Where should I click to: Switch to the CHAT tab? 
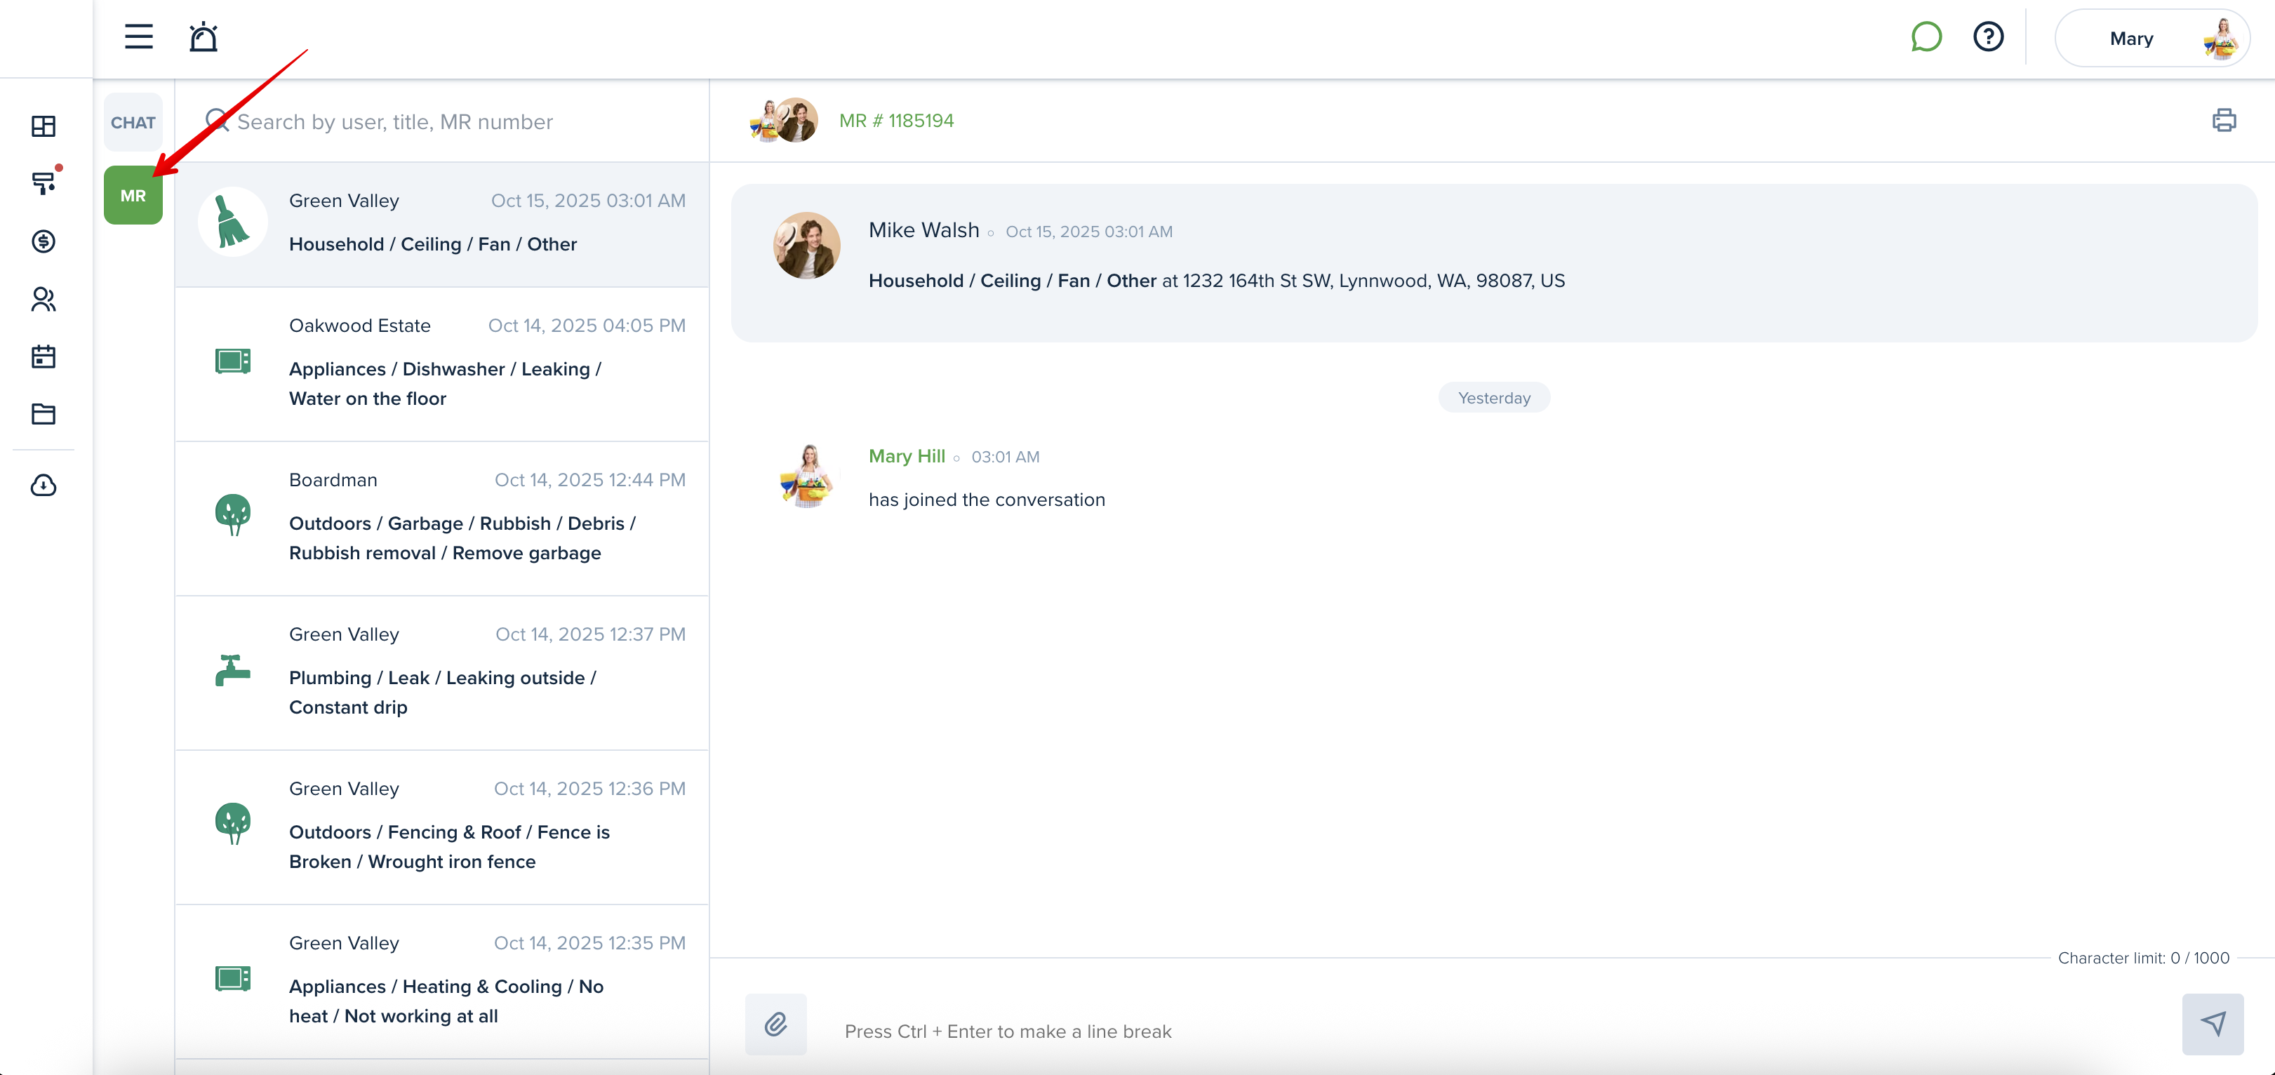(x=133, y=123)
